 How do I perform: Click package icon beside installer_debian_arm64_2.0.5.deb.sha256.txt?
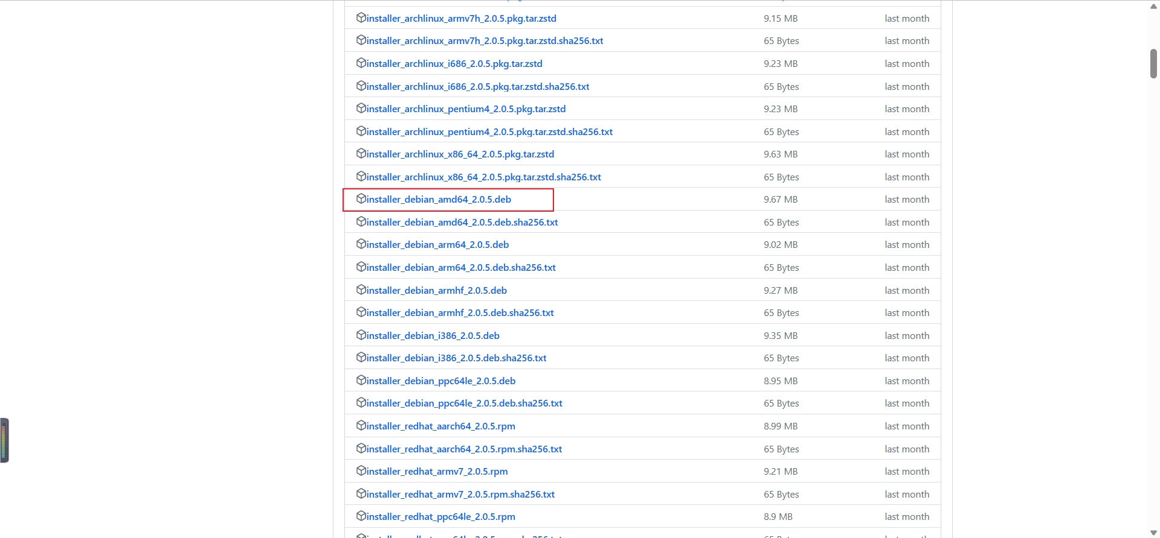click(x=361, y=267)
